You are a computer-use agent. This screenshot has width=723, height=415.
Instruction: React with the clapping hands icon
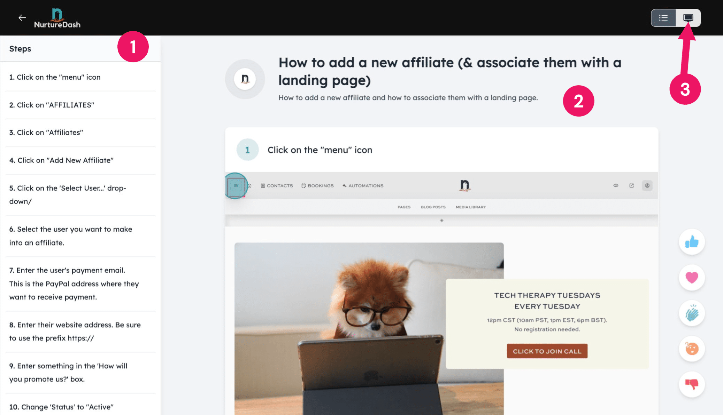(x=692, y=313)
